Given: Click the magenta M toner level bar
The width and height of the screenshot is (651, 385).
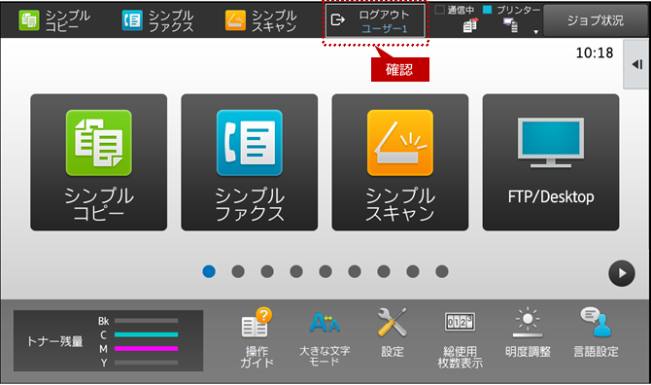Looking at the screenshot, I should tap(146, 348).
